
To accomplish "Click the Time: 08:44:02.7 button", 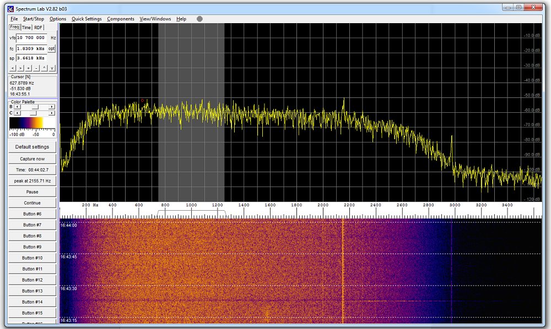I will tap(33, 170).
